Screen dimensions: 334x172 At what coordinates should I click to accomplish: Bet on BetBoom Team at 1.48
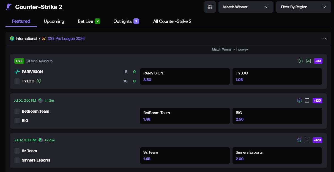pos(185,116)
